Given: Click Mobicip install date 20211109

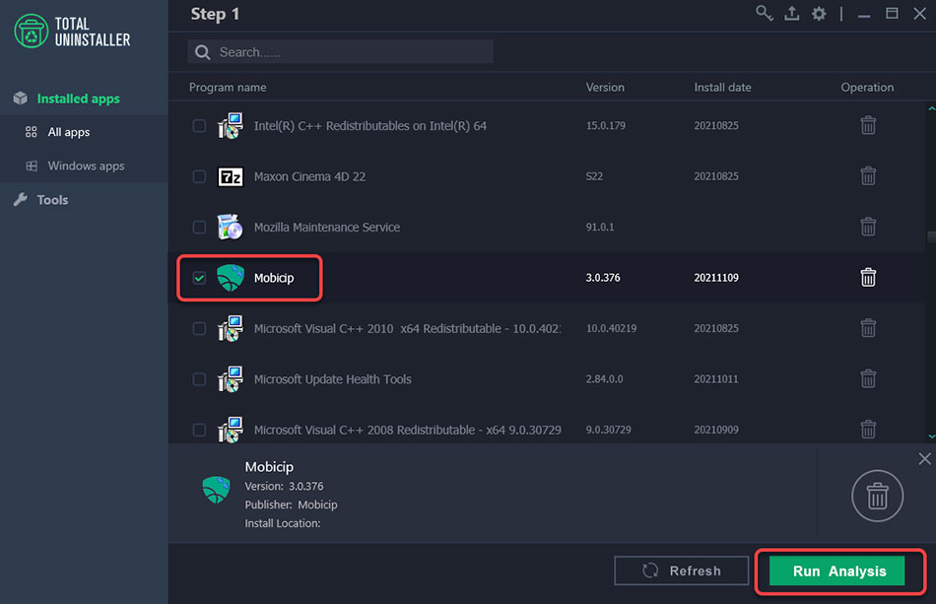Looking at the screenshot, I should point(716,278).
